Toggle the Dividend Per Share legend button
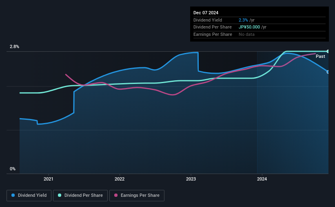The width and height of the screenshot is (335, 207). tap(80, 196)
